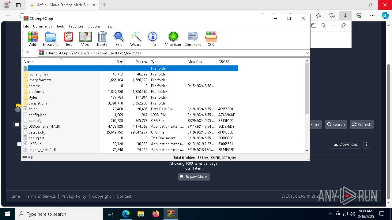
Task: Open the File menu in WinRAR
Action: (26, 26)
